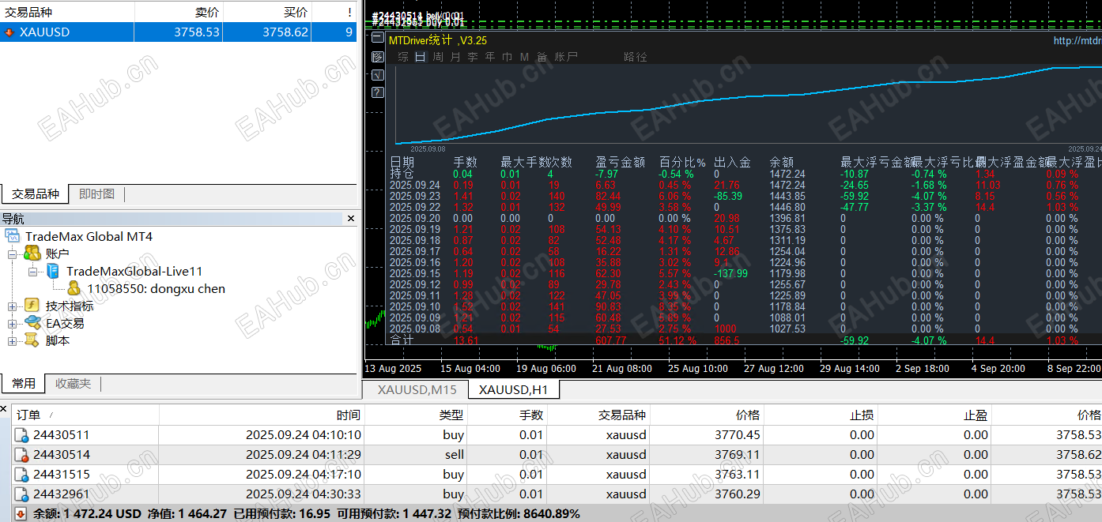The image size is (1102, 522).
Task: Switch to the 收藏夹 favorites tab
Action: pyautogui.click(x=73, y=383)
